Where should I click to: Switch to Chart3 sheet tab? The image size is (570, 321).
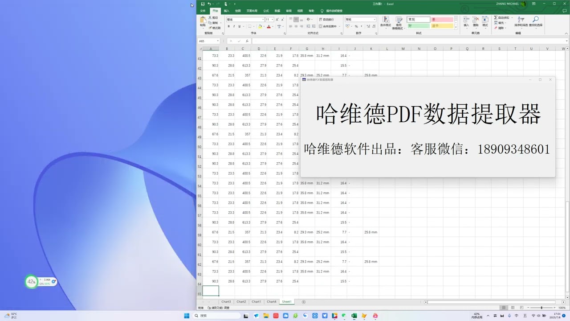(226, 302)
